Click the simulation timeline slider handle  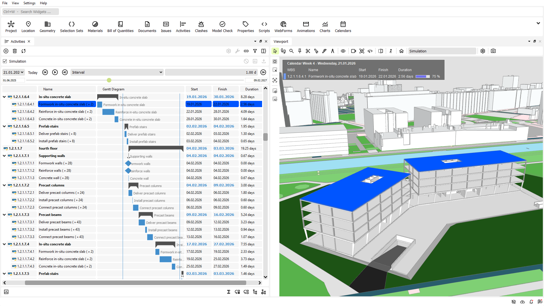[x=109, y=80]
